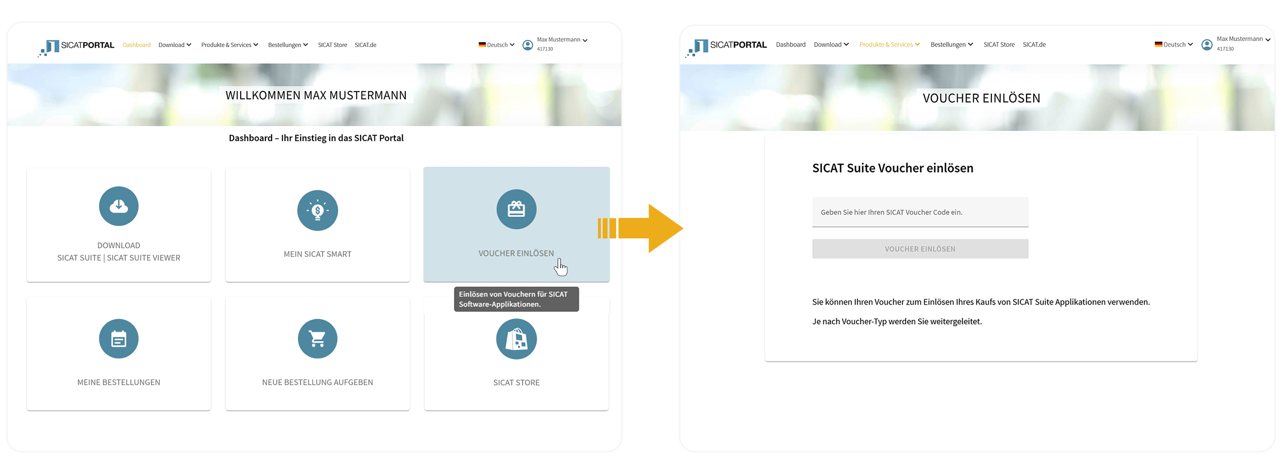Open SICAT.de link in right window navigation
This screenshot has width=1283, height=473.
click(1034, 44)
